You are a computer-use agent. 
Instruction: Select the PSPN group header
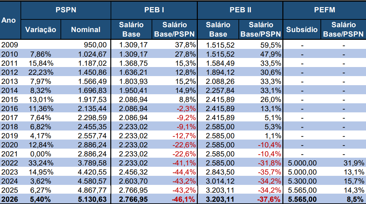tap(66, 10)
